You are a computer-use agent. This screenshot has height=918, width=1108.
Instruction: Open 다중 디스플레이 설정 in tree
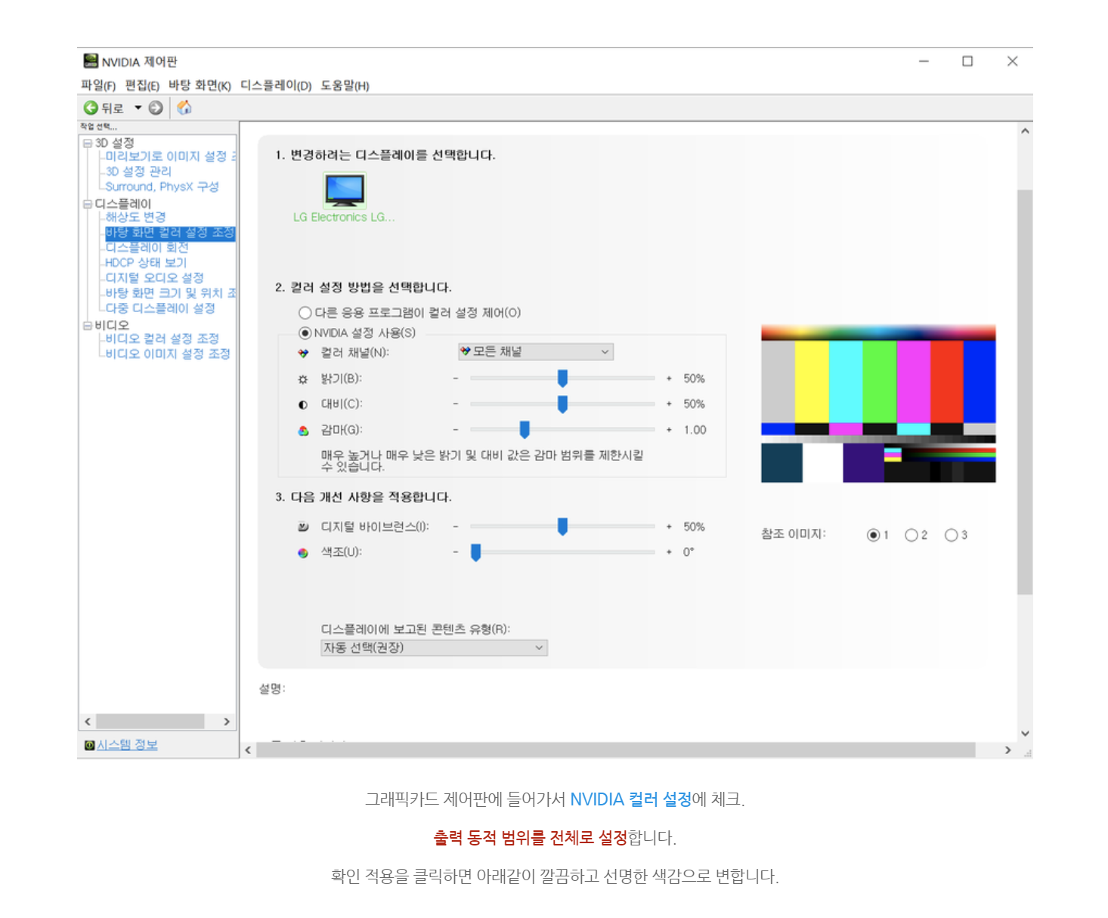point(160,308)
